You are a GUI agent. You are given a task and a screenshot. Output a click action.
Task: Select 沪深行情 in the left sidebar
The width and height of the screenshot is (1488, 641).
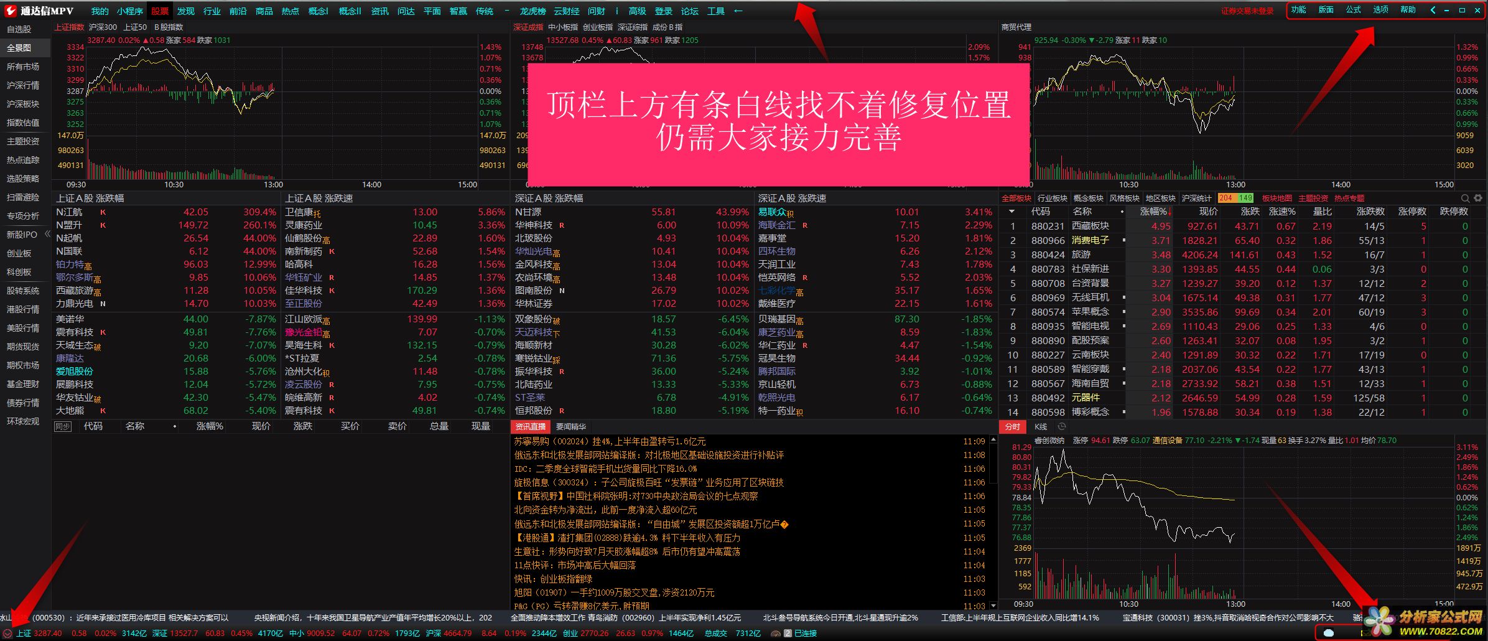23,85
